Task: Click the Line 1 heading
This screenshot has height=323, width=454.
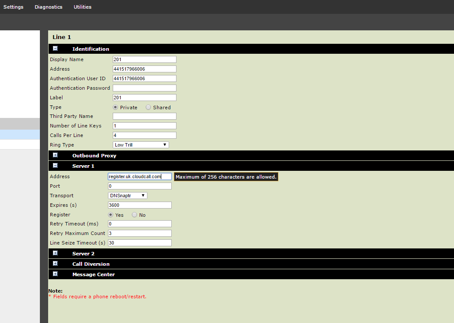Action: click(x=62, y=37)
